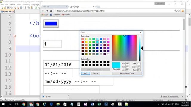Open Visual Studio from the taskbar

[x=86, y=104]
